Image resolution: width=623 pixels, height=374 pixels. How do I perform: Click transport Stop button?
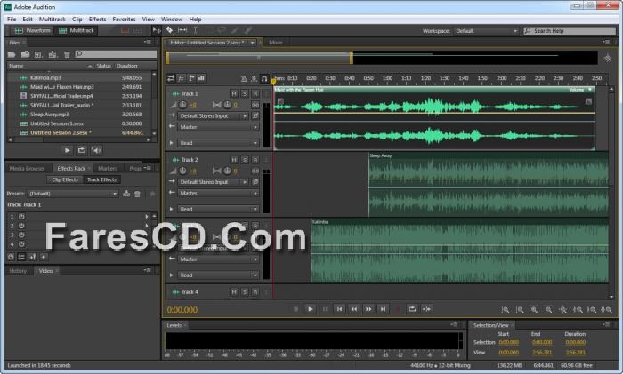[296, 309]
